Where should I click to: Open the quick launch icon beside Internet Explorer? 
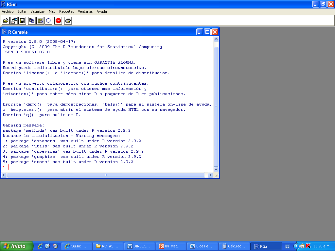pos(48,246)
